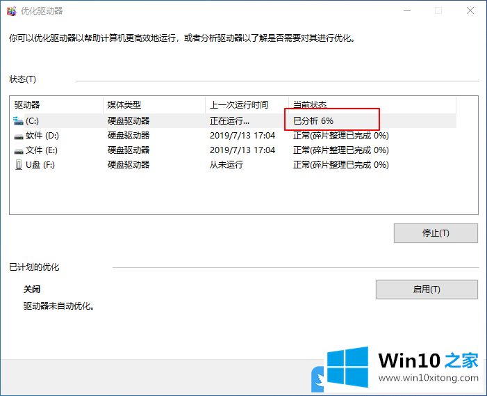
Task: Click the media type cell of C: drive
Action: (129, 120)
